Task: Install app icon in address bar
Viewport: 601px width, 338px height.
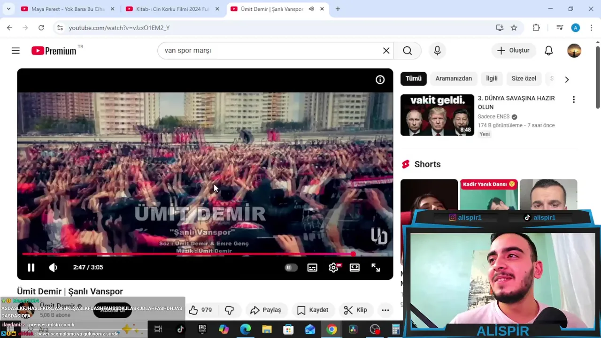Action: [500, 28]
